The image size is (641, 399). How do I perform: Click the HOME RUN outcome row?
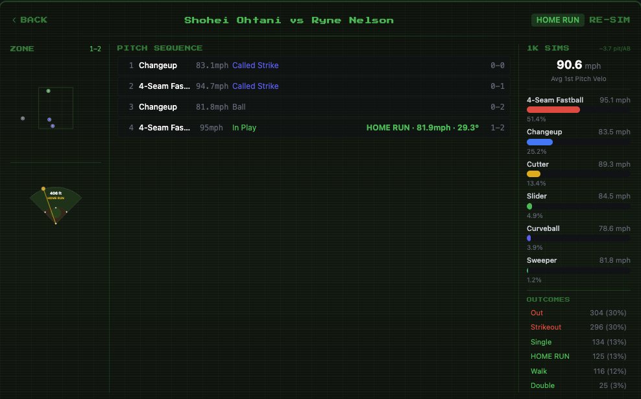[578, 356]
